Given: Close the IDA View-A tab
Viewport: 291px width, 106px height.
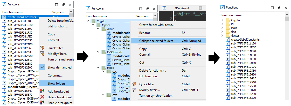Looking at the screenshot, I should pos(200,8).
